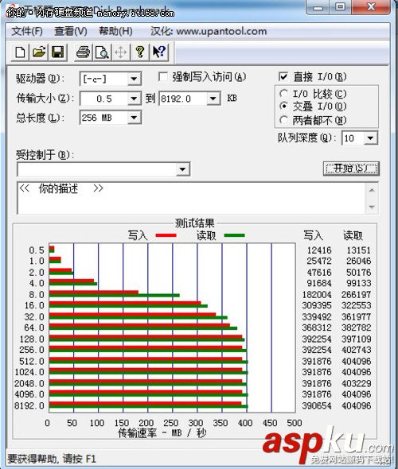Click the Open folder toolbar icon

[39, 52]
